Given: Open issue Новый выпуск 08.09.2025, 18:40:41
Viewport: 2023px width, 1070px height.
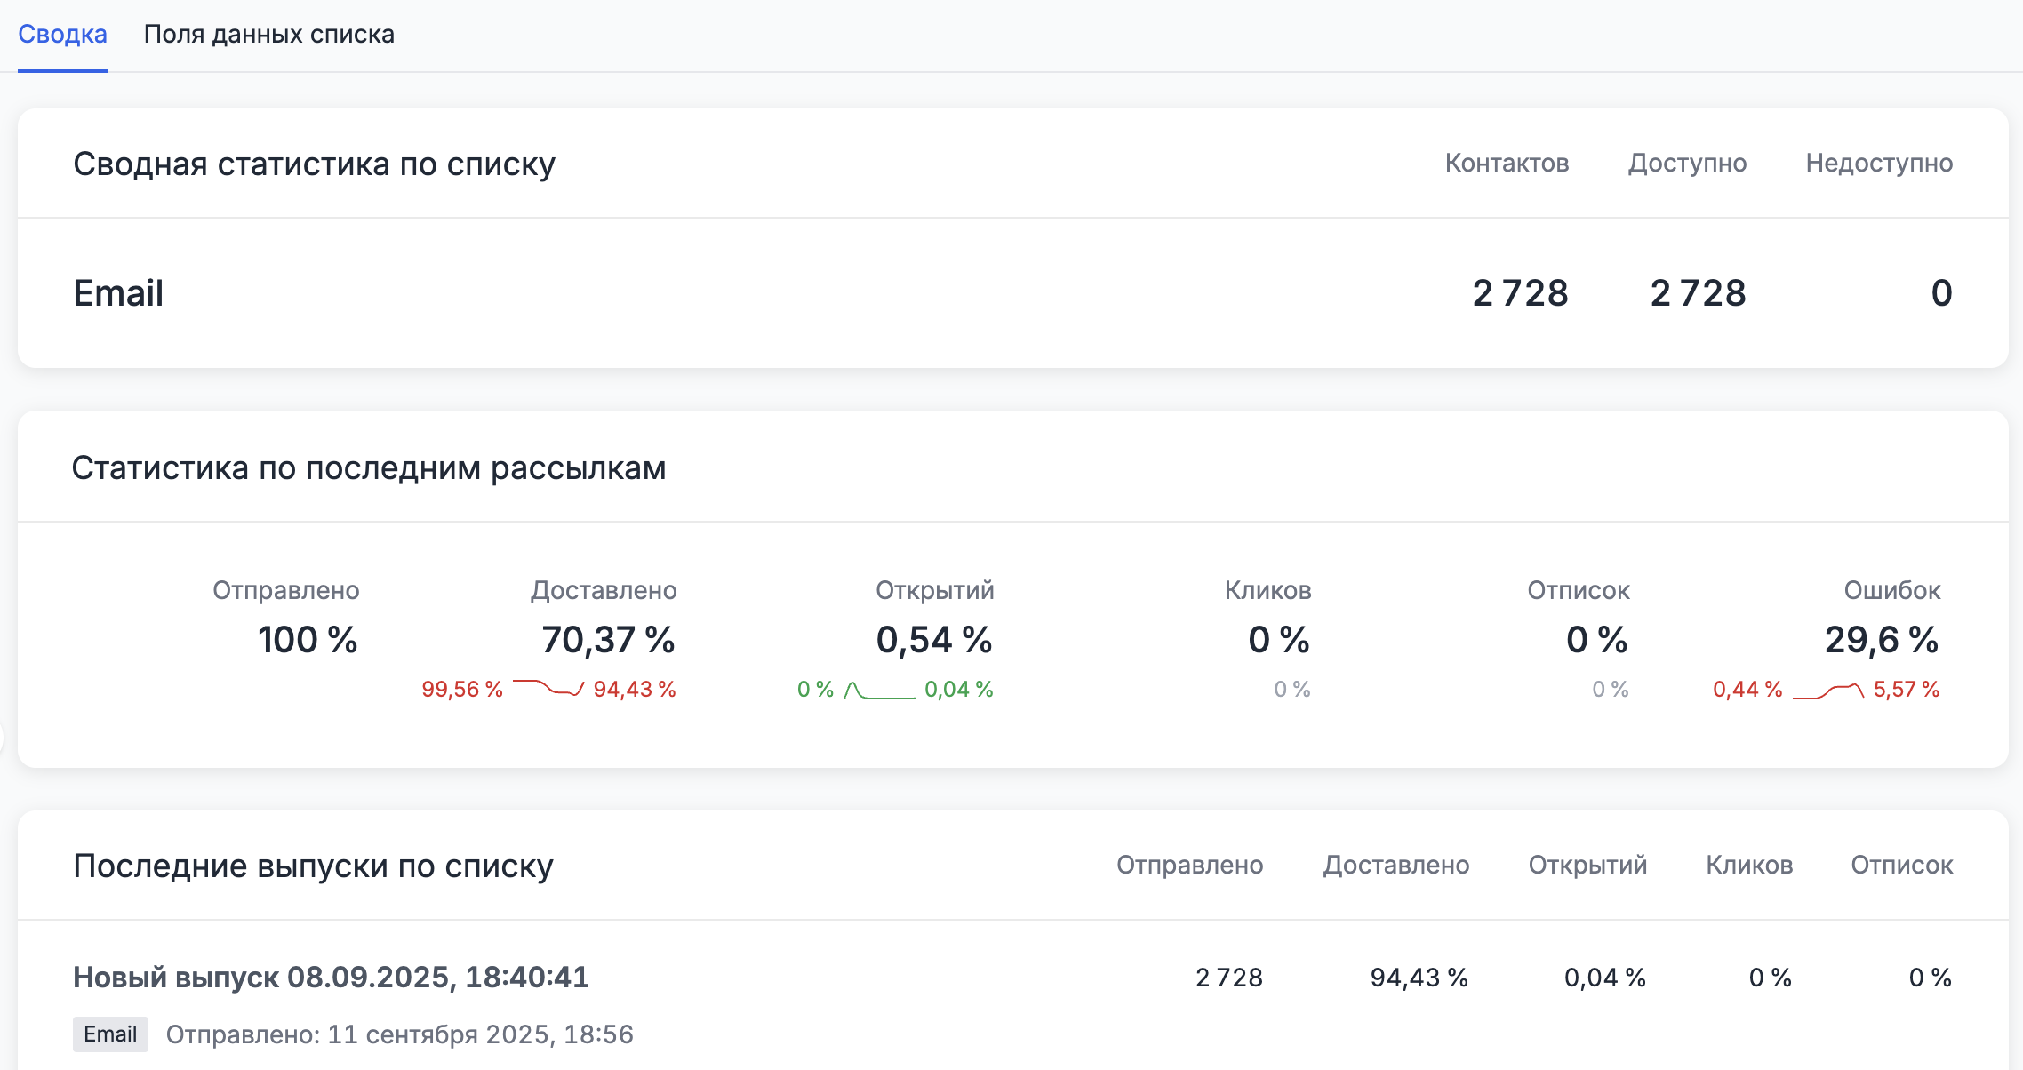Looking at the screenshot, I should point(331,977).
